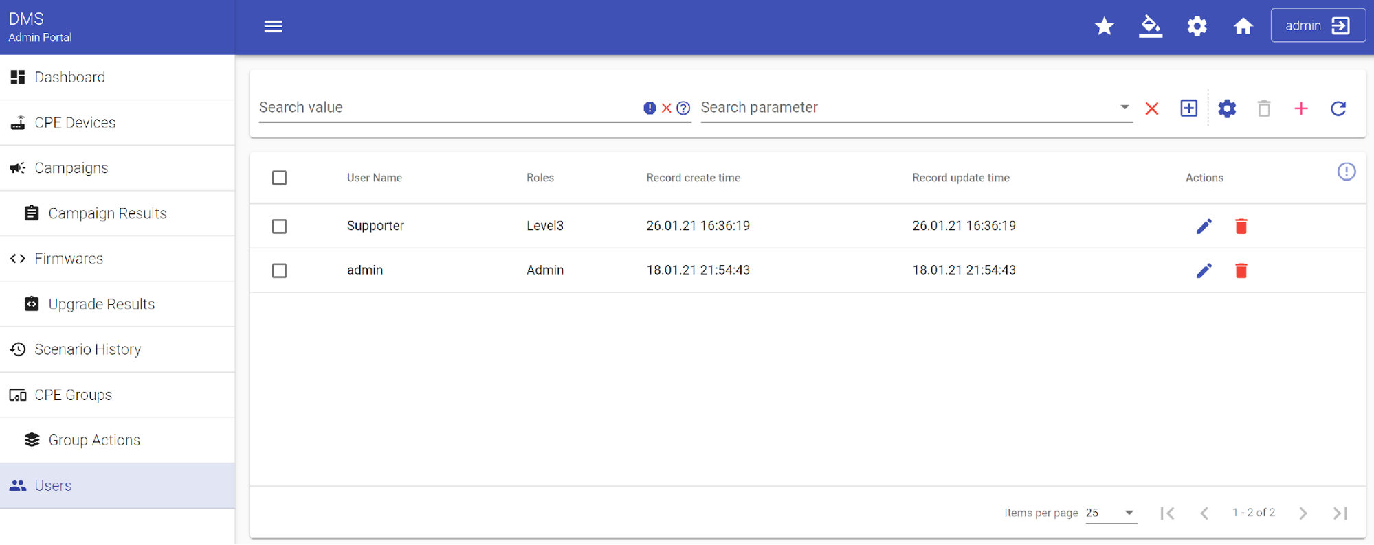Open favorites with the star icon

pos(1104,26)
